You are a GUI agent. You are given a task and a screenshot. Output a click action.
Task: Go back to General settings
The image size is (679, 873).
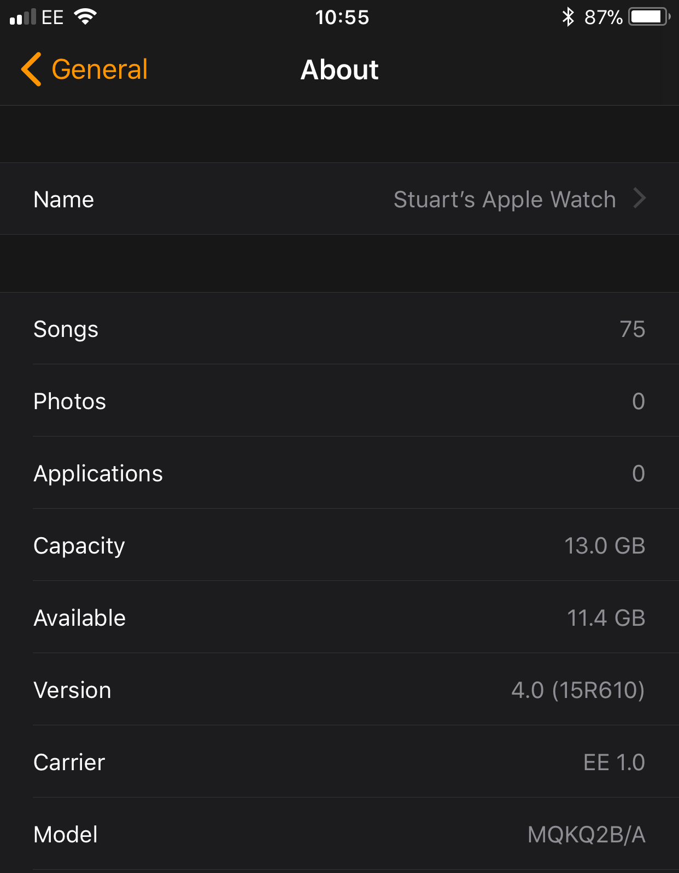[85, 69]
